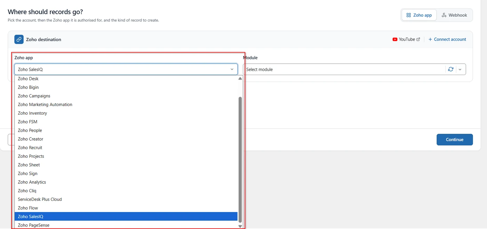Viewport: 487px width, 229px height.
Task: Click the Webhook tab icon
Action: [x=444, y=15]
